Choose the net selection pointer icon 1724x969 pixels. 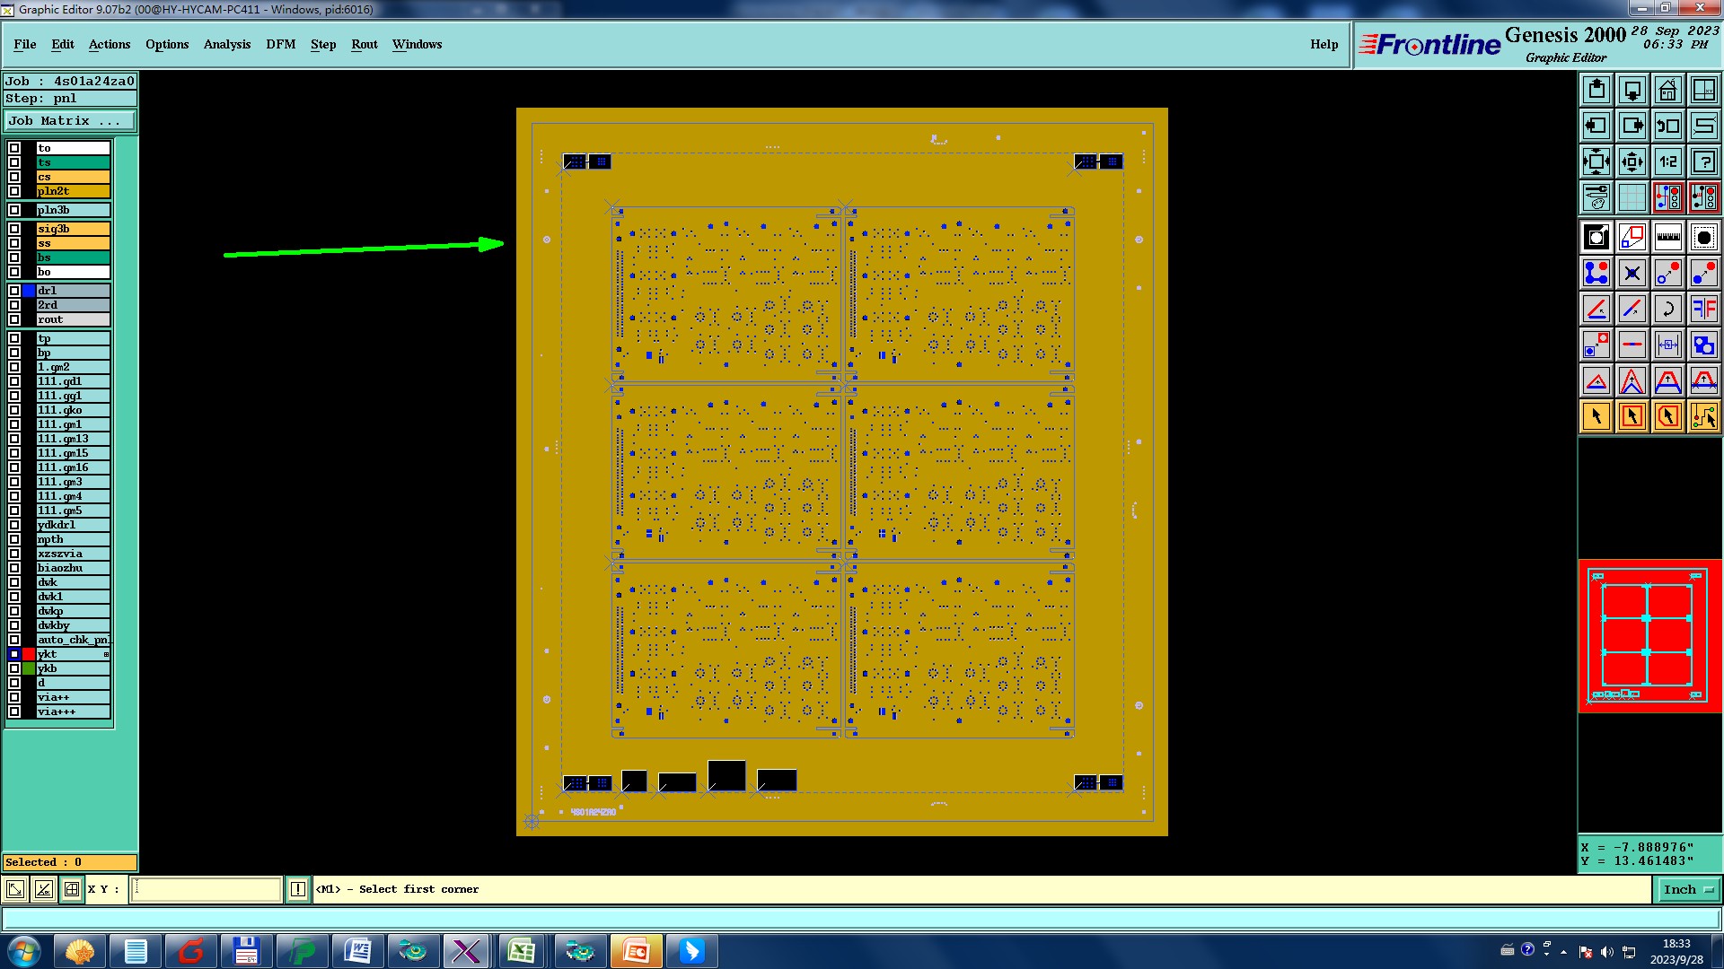click(x=1703, y=416)
